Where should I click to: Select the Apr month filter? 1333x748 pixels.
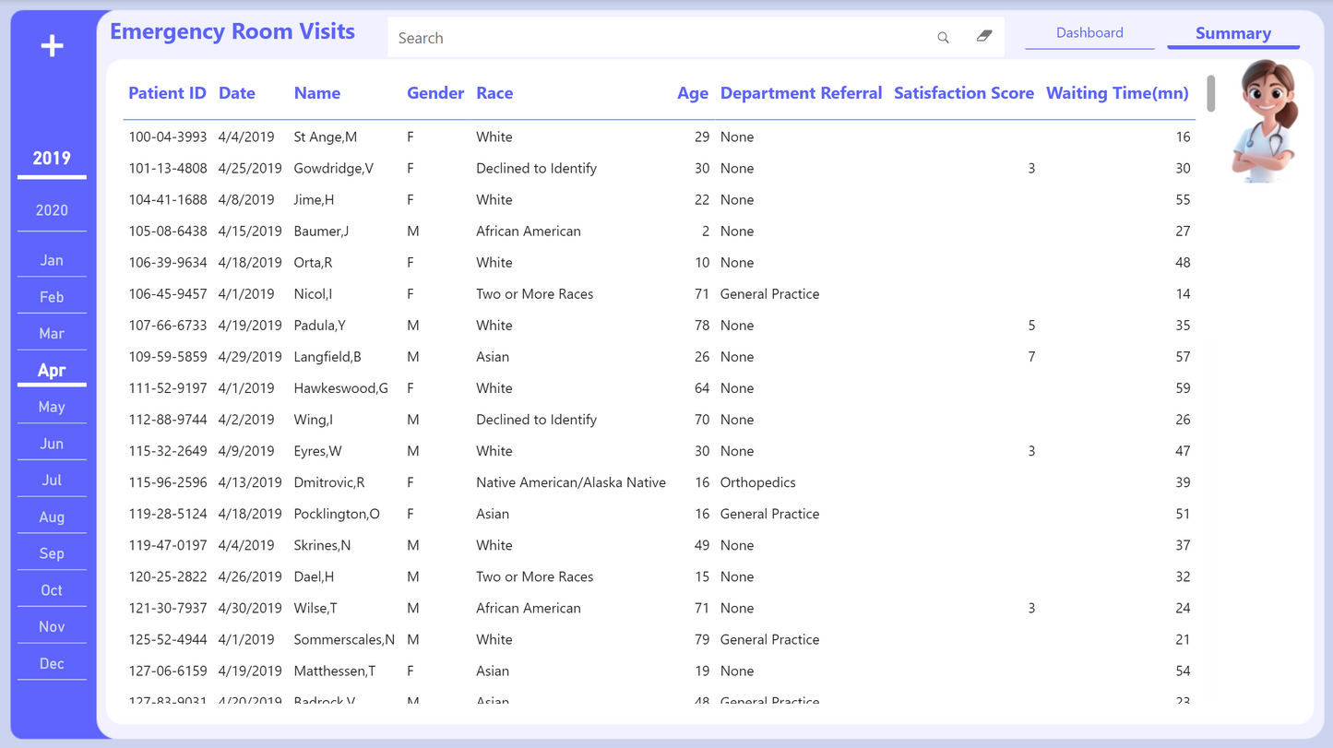click(x=52, y=371)
